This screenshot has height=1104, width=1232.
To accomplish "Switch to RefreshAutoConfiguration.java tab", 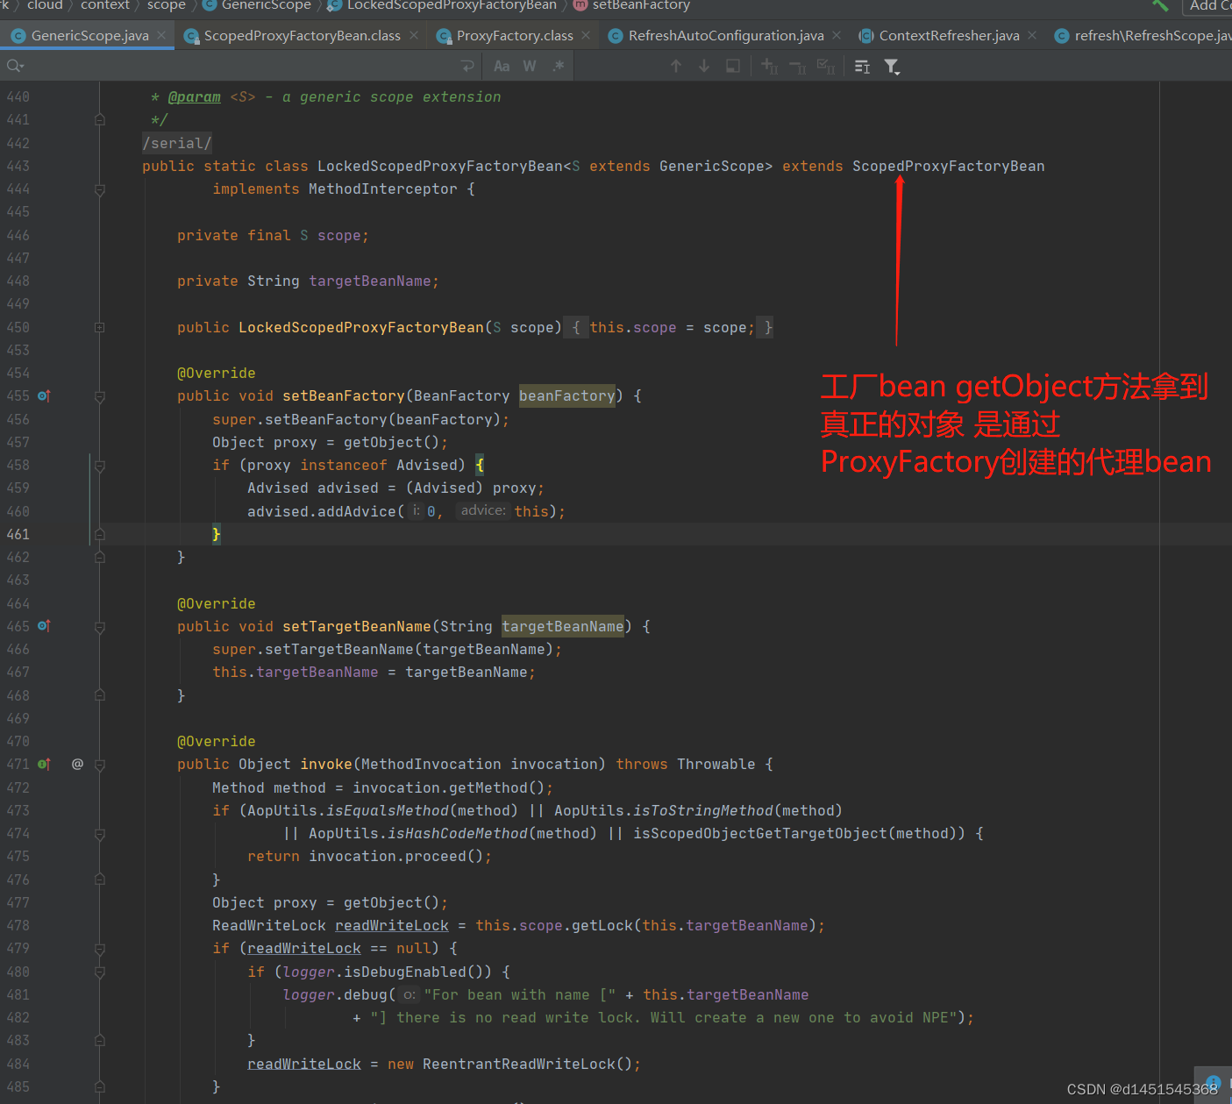I will click(726, 36).
